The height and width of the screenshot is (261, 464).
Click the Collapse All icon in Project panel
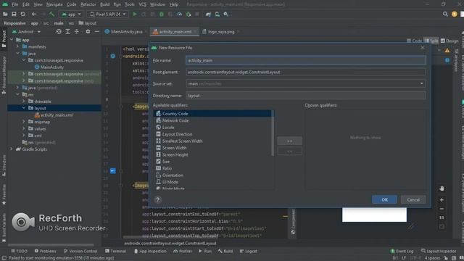point(76,31)
